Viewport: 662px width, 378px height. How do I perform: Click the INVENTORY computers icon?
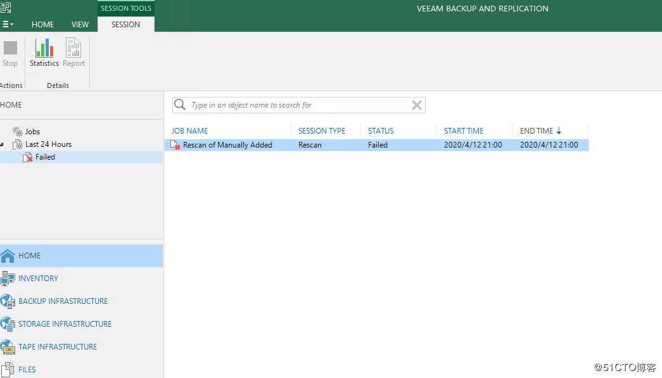tap(8, 279)
